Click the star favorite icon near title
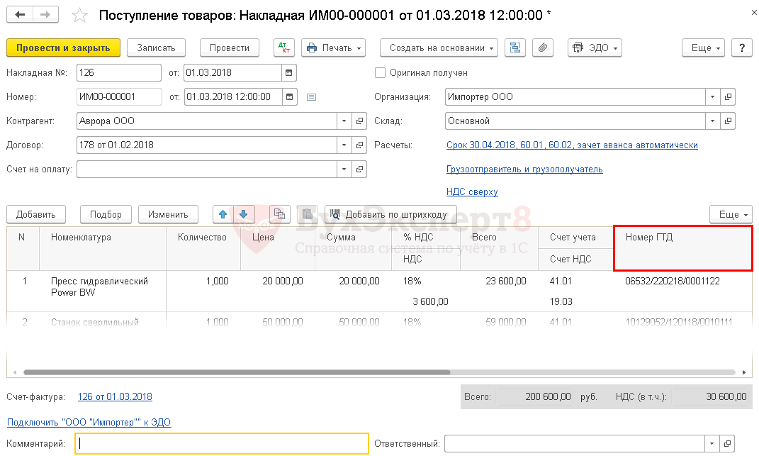Image resolution: width=759 pixels, height=456 pixels. pyautogui.click(x=81, y=15)
